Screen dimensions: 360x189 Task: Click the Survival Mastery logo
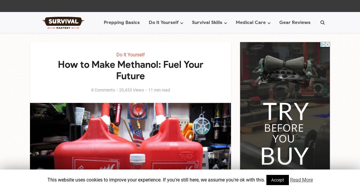(x=63, y=23)
